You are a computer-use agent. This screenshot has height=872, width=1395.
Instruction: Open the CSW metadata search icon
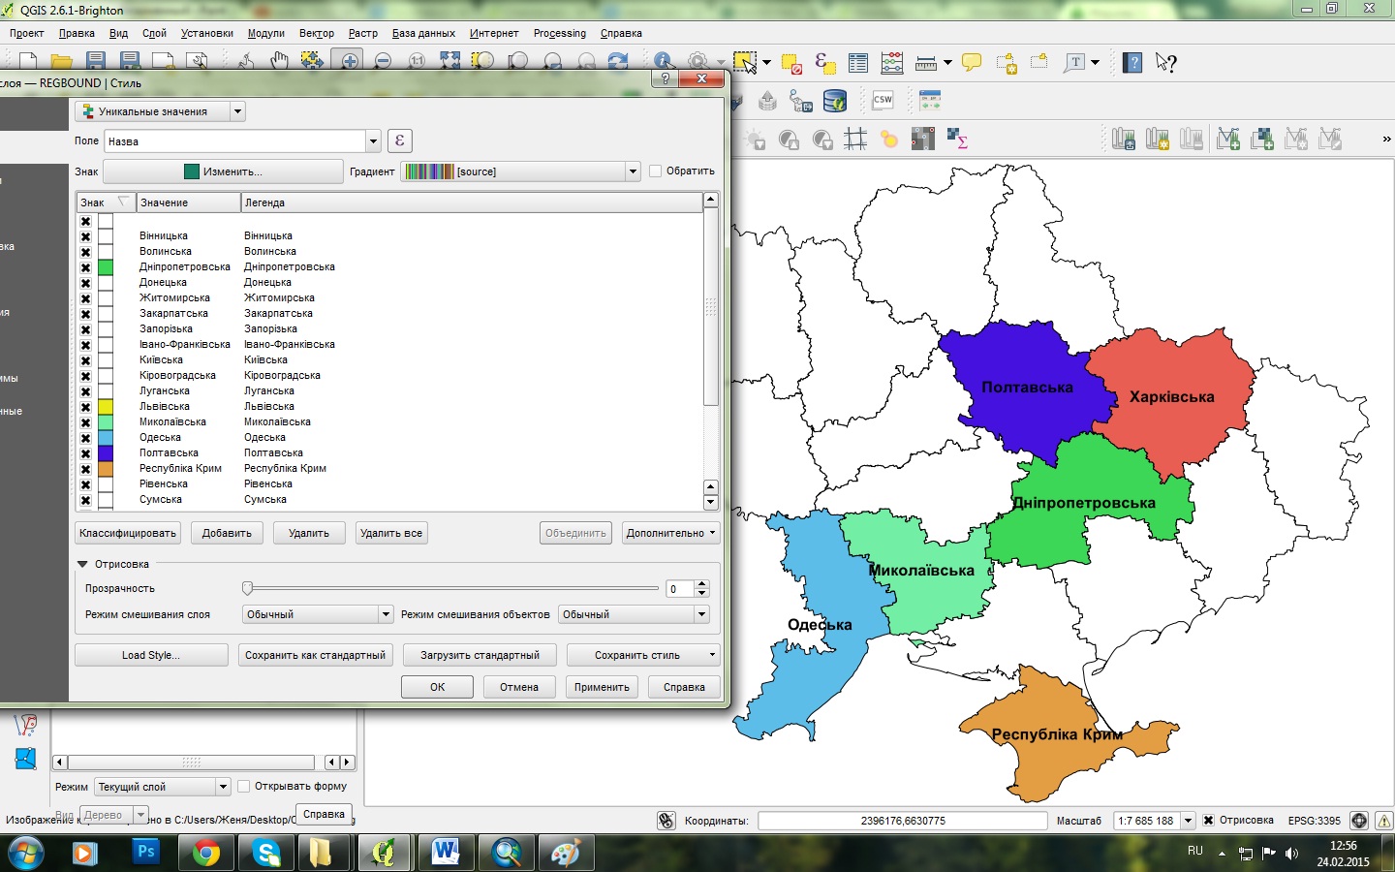[883, 100]
